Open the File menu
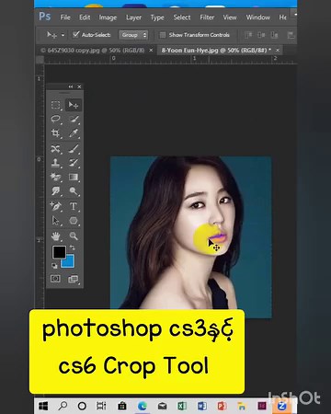The height and width of the screenshot is (414, 331). coord(65,17)
